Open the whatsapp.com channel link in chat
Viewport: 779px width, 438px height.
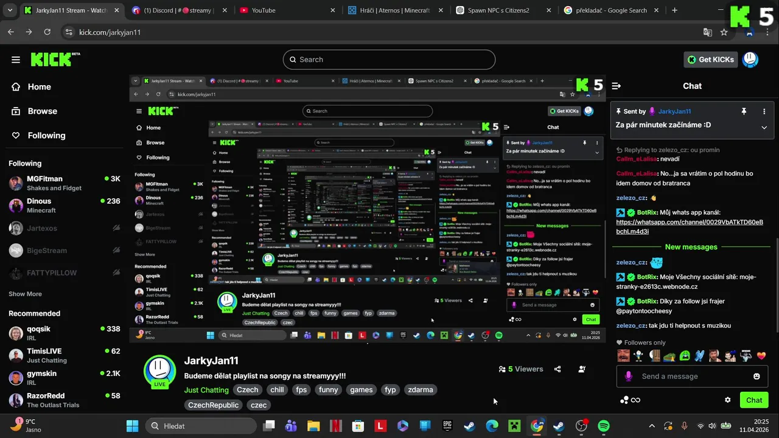click(x=690, y=227)
